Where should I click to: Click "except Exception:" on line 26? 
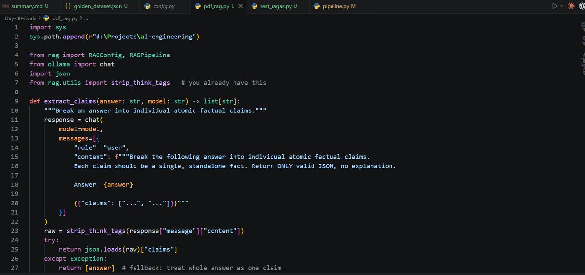76,258
